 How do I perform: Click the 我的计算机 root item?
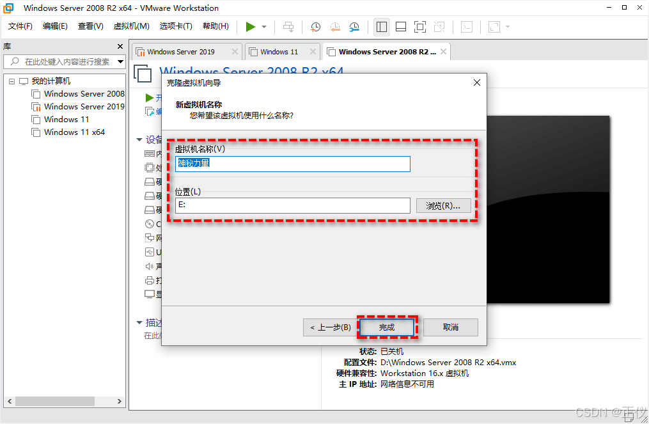pyautogui.click(x=51, y=81)
